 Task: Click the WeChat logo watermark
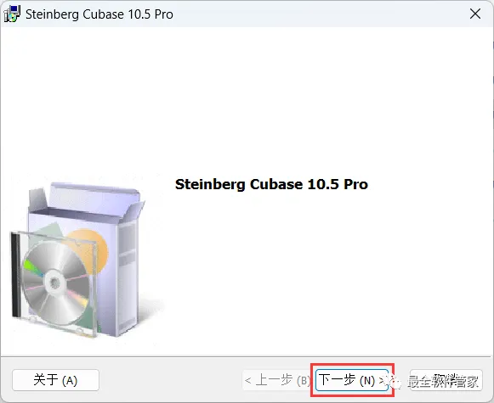click(x=396, y=382)
